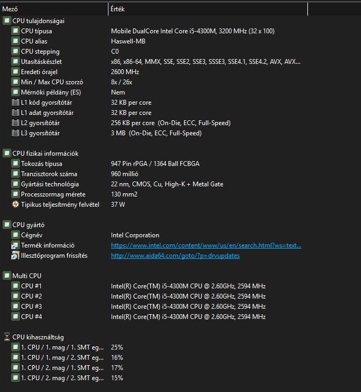This screenshot has width=361, height=392.
Task: Click the Illesztőprogram frissítés icon
Action: pos(16,256)
